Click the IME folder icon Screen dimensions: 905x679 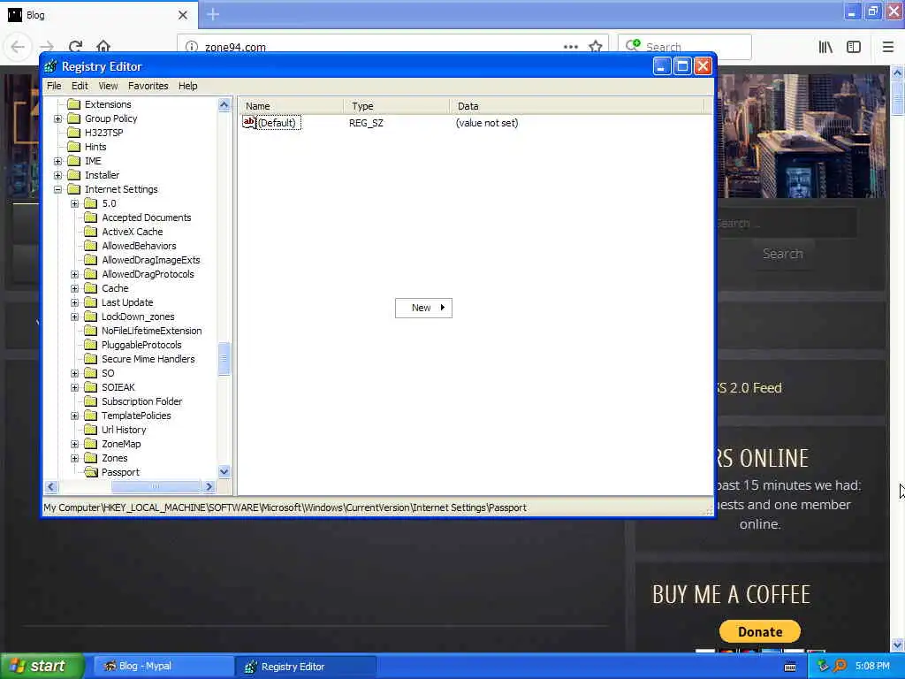pyautogui.click(x=74, y=161)
